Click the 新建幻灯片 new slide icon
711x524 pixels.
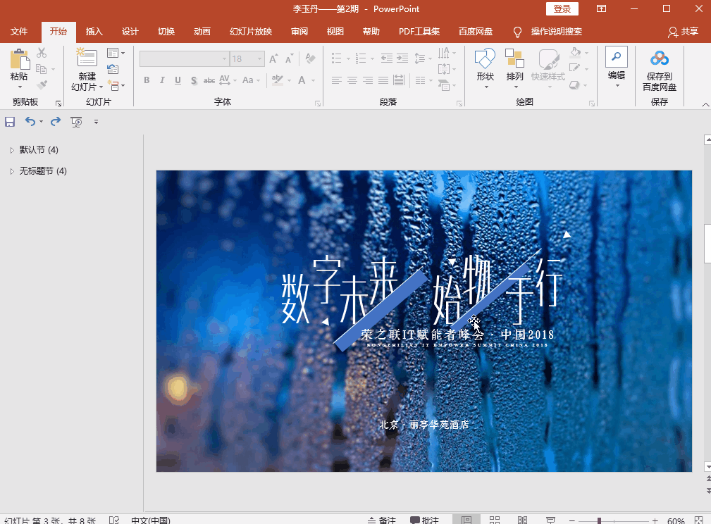click(x=86, y=58)
